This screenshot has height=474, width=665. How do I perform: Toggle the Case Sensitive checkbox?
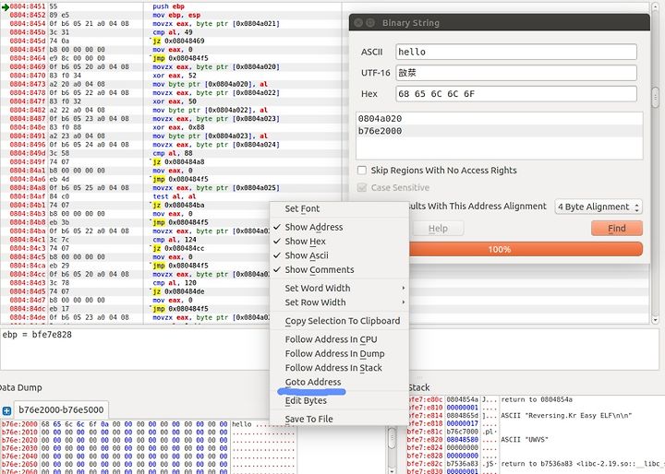click(x=362, y=187)
